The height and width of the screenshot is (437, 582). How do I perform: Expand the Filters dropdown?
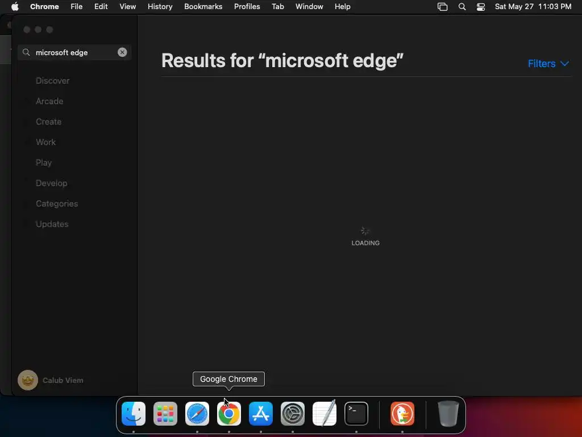[x=548, y=64]
